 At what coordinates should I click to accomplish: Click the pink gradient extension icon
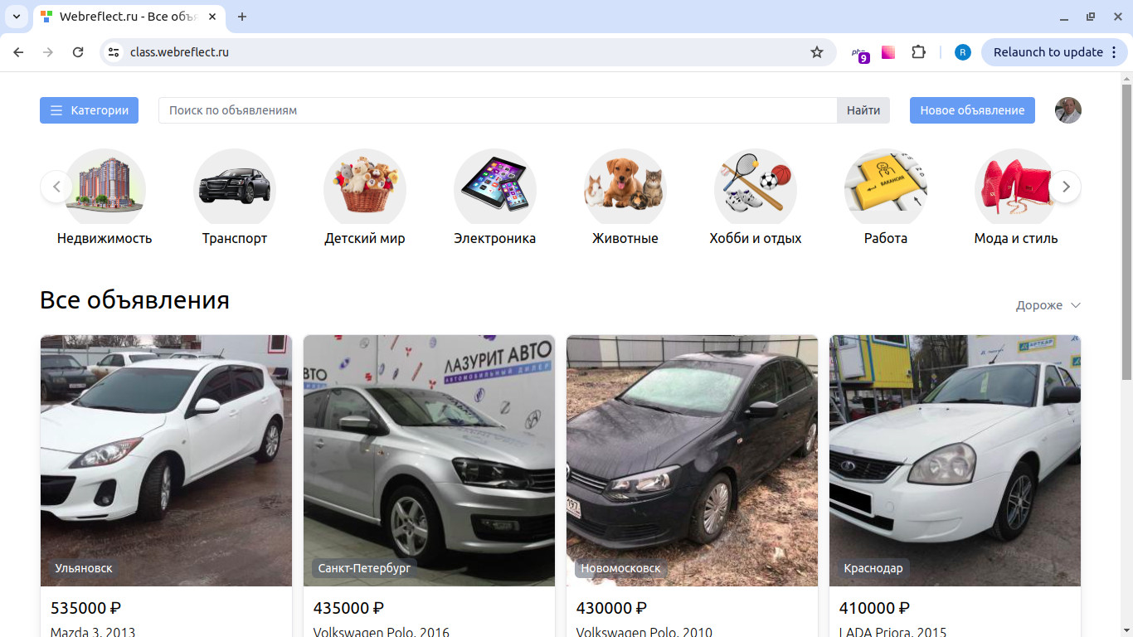coord(888,52)
